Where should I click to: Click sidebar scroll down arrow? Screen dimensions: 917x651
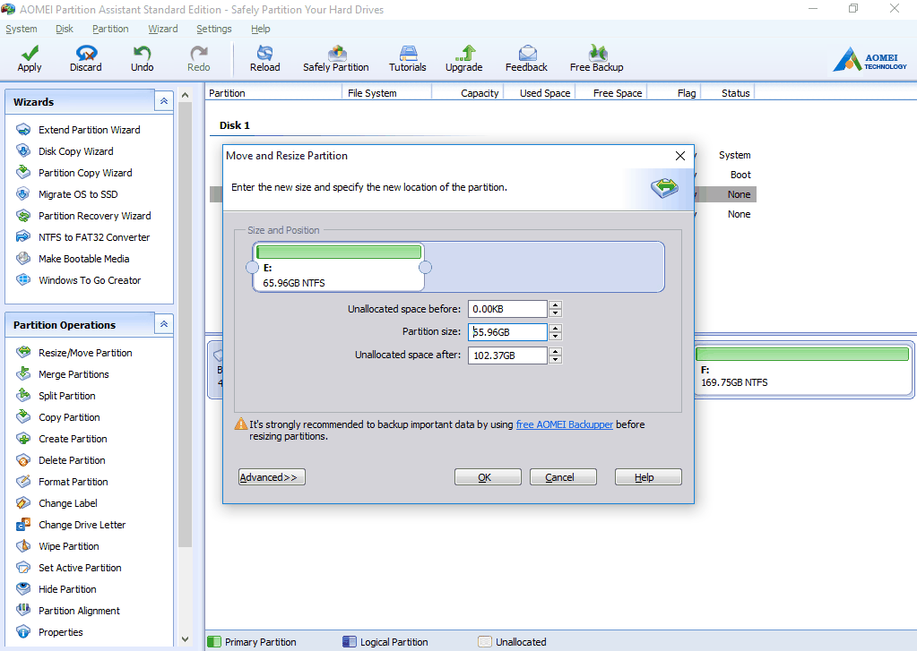pyautogui.click(x=185, y=639)
